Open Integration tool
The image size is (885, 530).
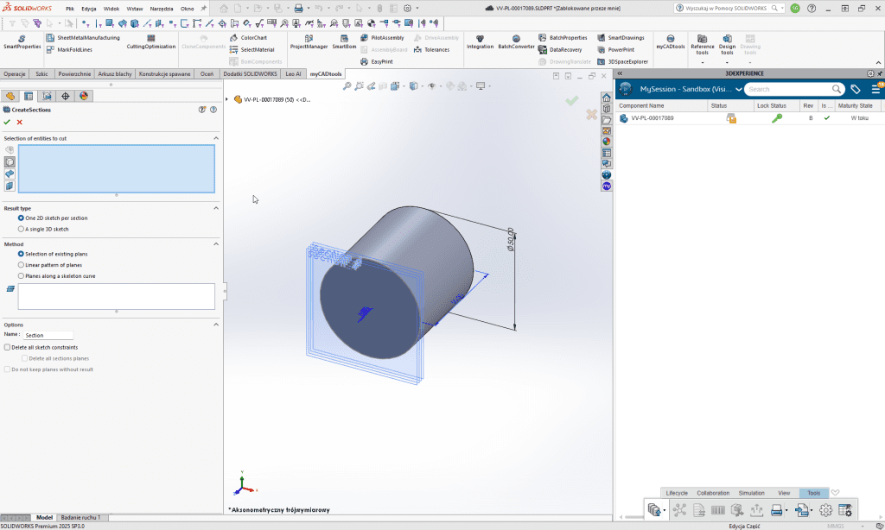click(480, 41)
